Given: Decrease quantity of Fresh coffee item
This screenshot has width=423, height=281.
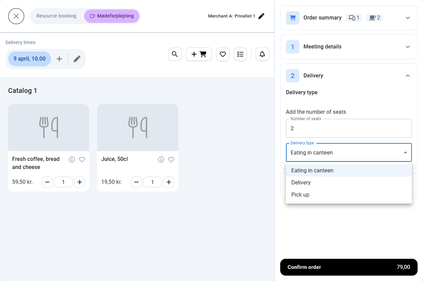Looking at the screenshot, I should [47, 182].
